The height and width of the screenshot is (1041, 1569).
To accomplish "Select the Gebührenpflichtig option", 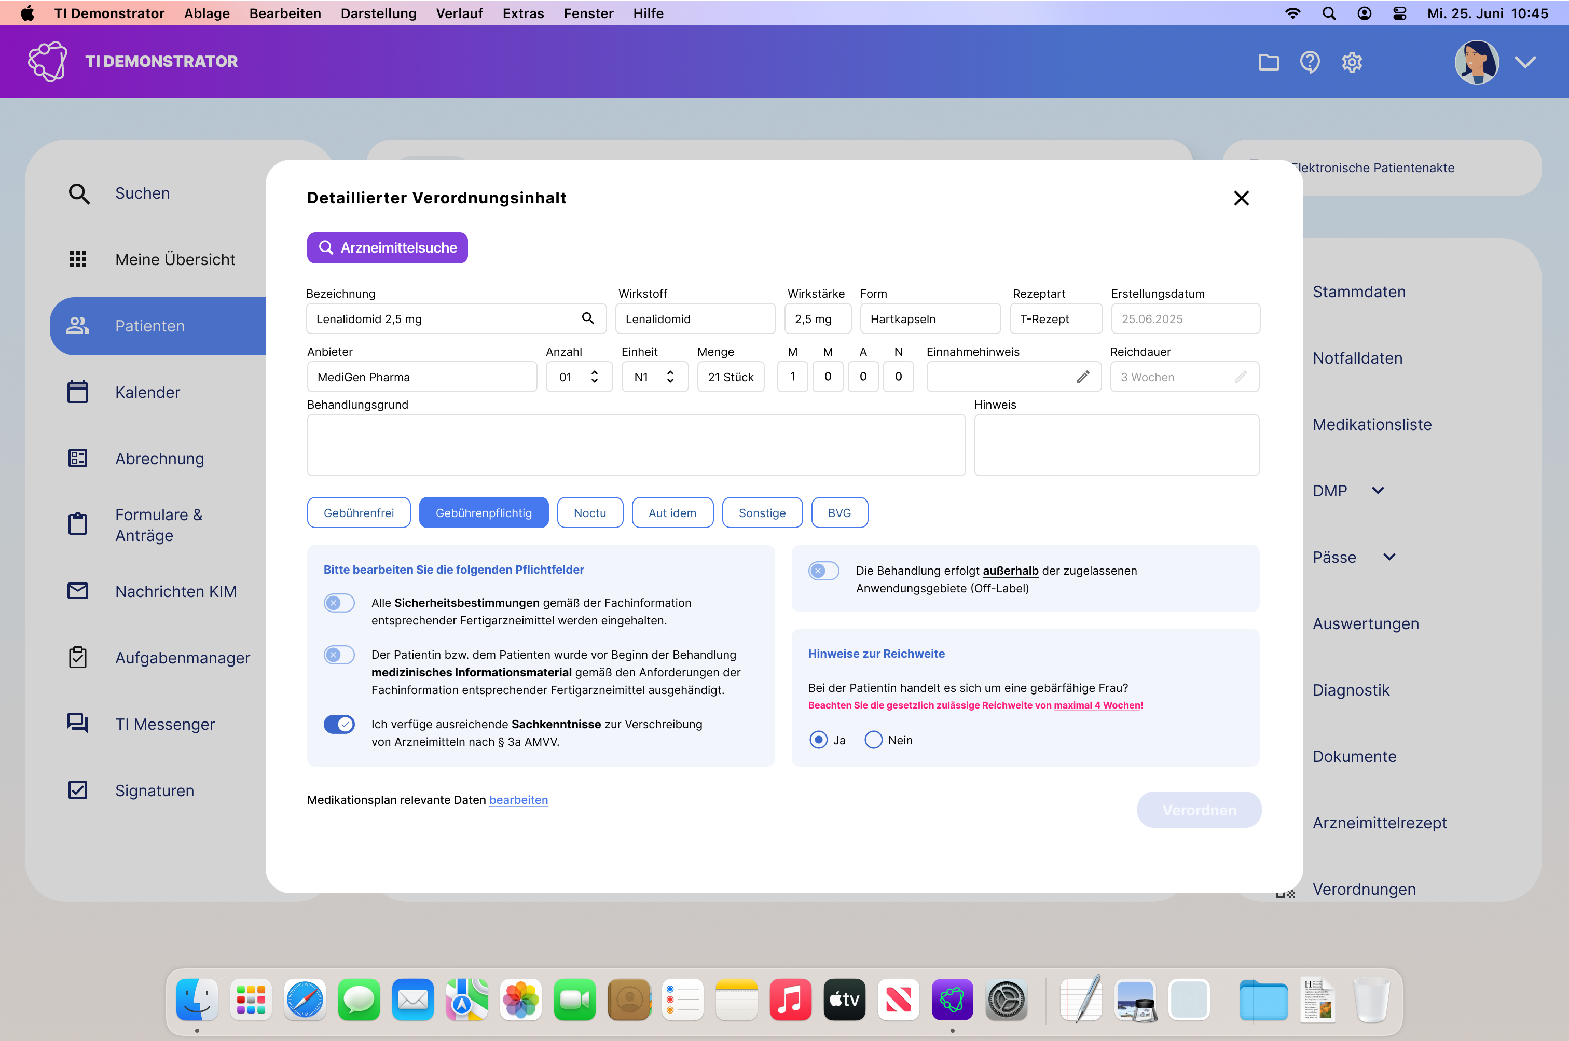I will [484, 512].
